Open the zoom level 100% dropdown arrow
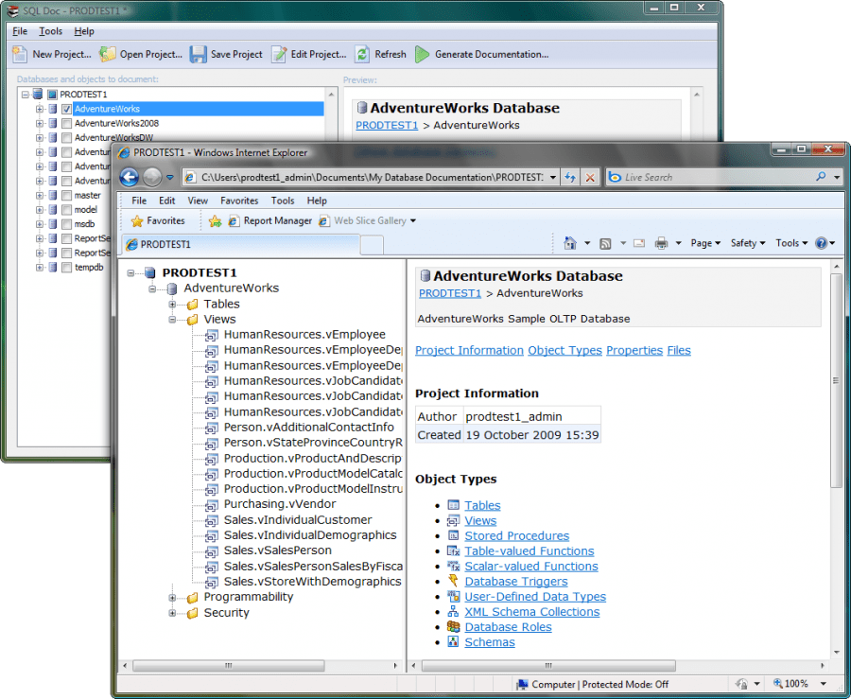 [x=824, y=684]
